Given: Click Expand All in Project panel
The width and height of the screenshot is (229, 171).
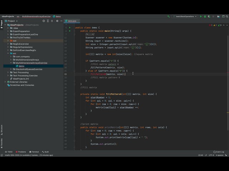Looking at the screenshot, I should pyautogui.click(x=48, y=21).
